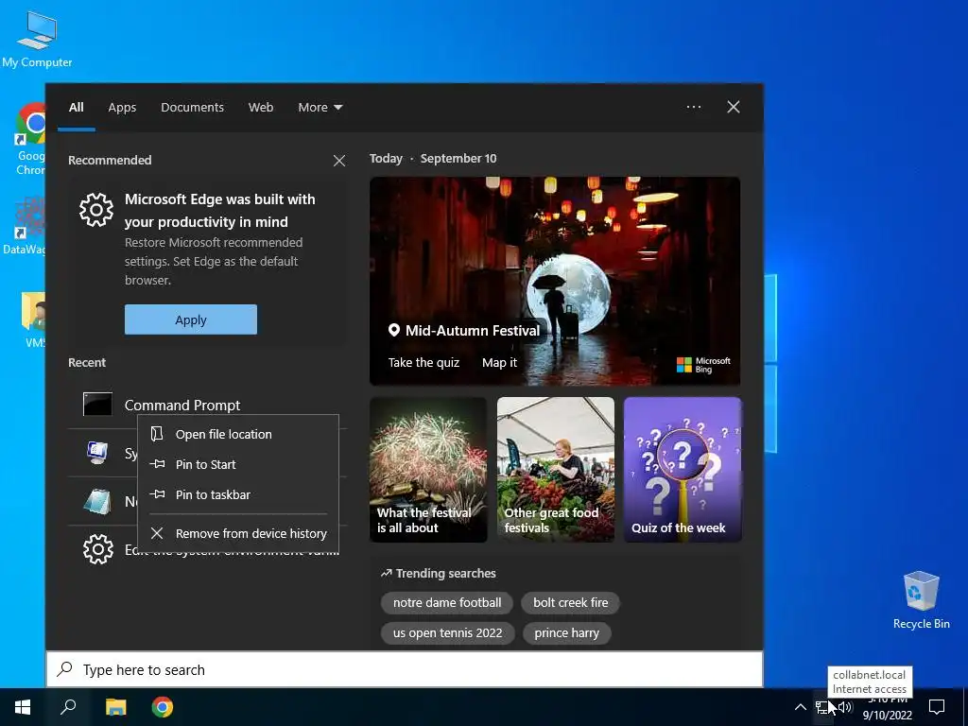The image size is (968, 726).
Task: Click the Today September 10 heading
Action: [433, 159]
